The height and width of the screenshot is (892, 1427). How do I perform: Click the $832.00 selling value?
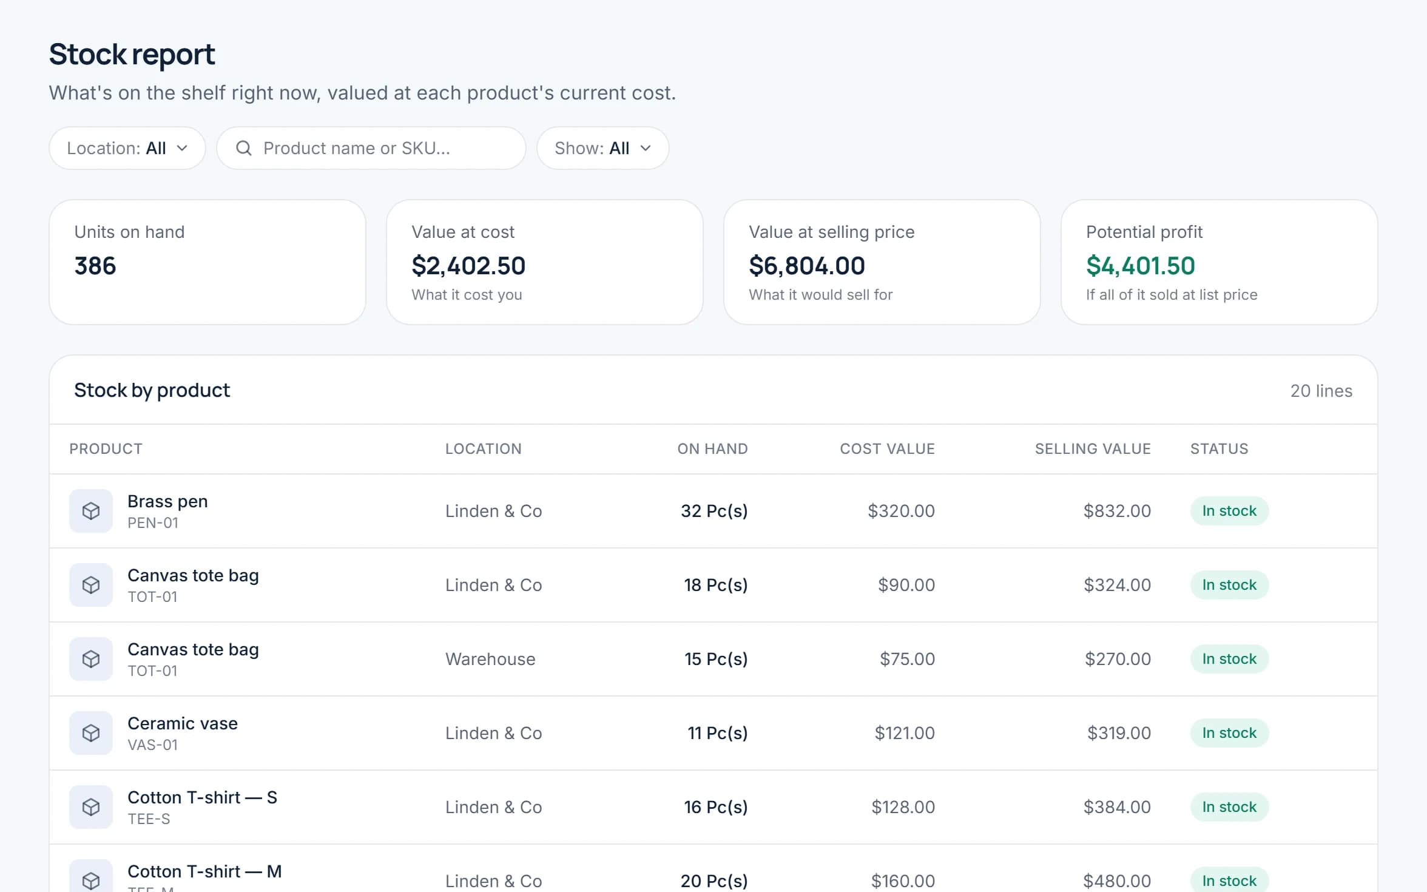[x=1117, y=511]
